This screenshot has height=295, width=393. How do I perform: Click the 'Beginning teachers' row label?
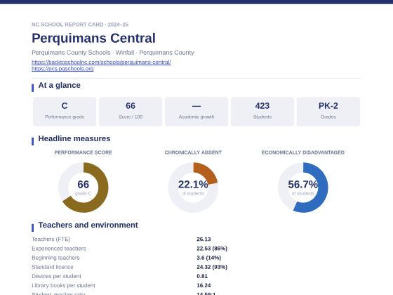click(55, 258)
